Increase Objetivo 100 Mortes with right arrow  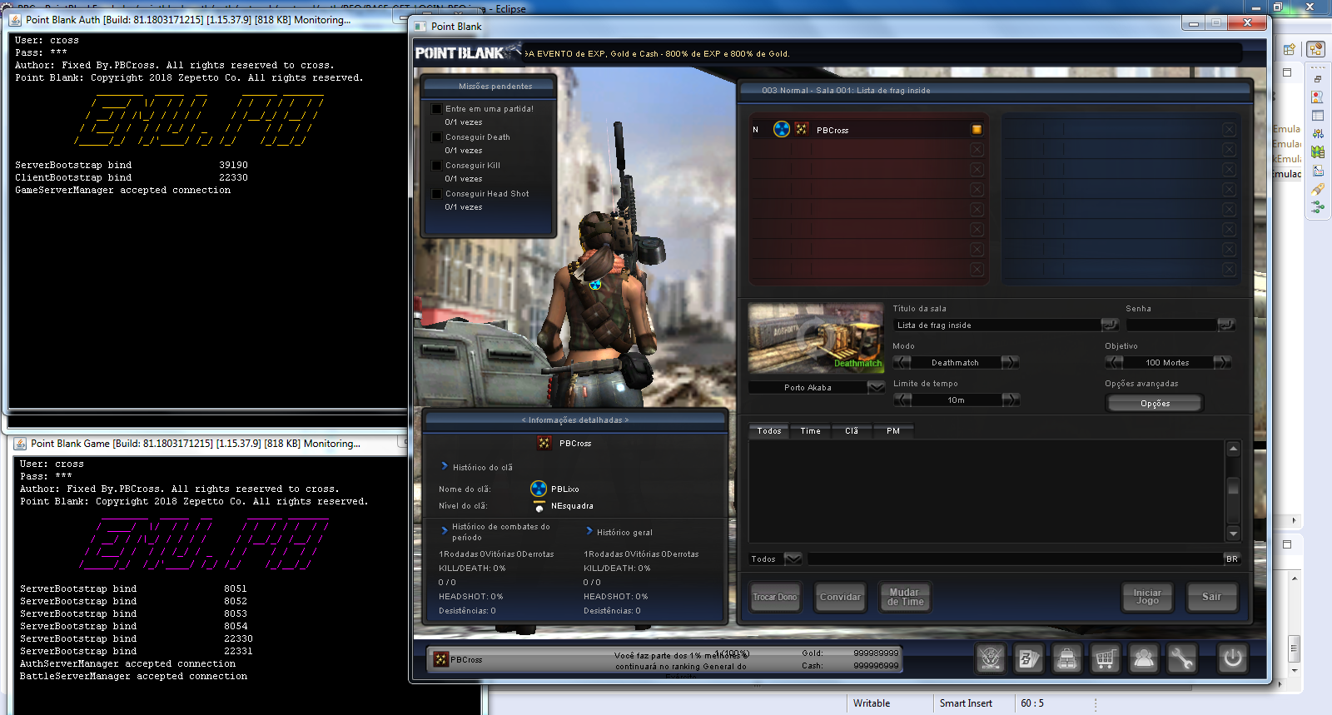pos(1222,362)
